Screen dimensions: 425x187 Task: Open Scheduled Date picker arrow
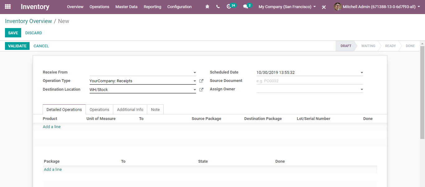click(362, 73)
